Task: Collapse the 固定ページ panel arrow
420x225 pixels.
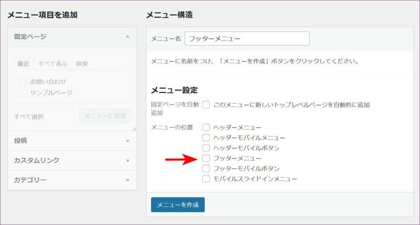Action: coord(128,36)
